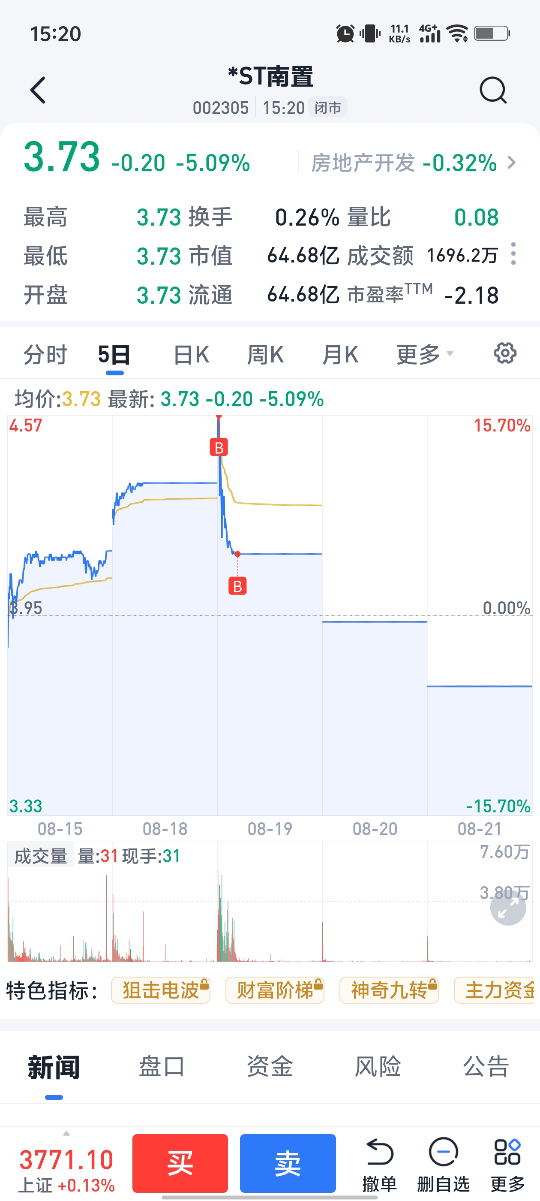Open chart settings gear icon
Image resolution: width=540 pixels, height=1201 pixels.
[505, 353]
